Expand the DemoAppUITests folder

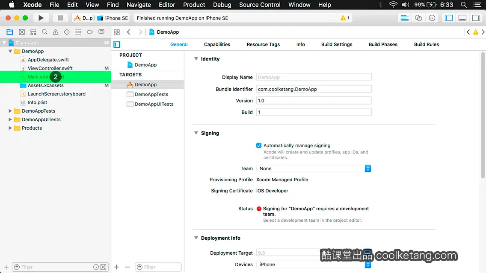[10, 119]
